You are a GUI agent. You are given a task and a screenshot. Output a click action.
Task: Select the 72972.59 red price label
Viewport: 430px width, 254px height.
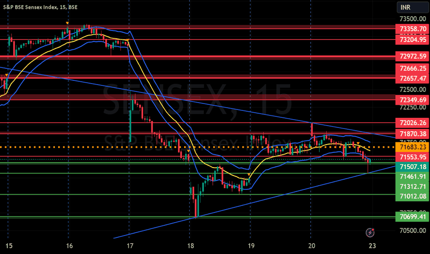coord(412,56)
